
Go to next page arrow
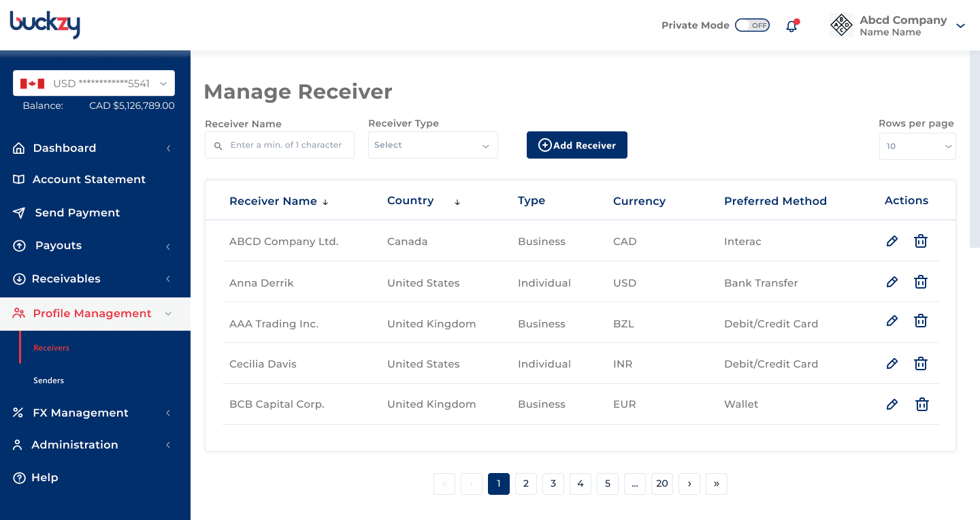(689, 484)
